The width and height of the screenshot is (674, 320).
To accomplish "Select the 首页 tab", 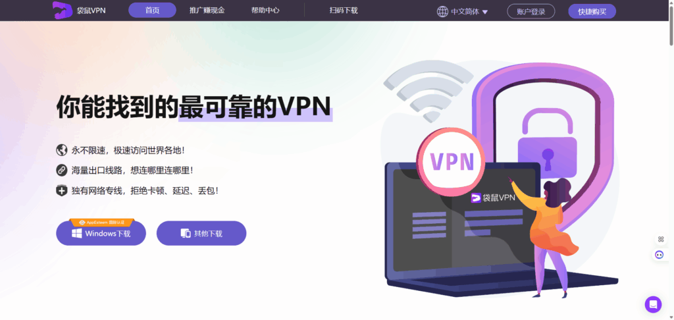I will coord(152,11).
